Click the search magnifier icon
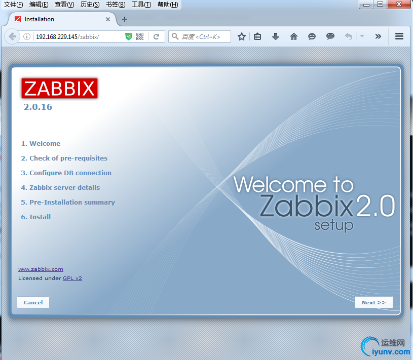The width and height of the screenshot is (413, 360). click(175, 36)
